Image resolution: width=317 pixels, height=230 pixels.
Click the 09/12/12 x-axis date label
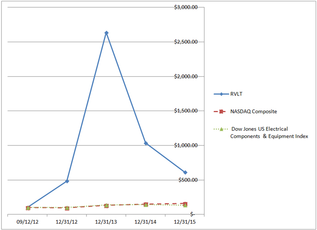coord(28,221)
